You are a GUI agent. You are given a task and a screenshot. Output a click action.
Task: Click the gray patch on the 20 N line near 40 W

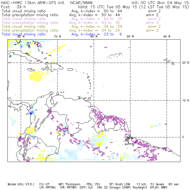(169, 62)
